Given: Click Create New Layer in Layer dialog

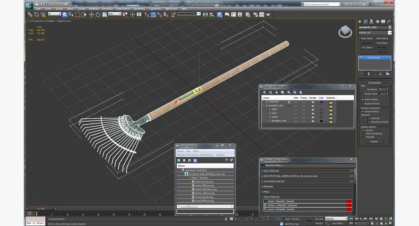Looking at the screenshot, I should [265, 92].
